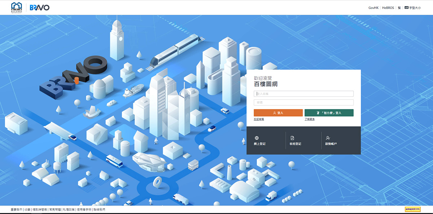Open 常見問題 FAQ footer link

[x=54, y=209]
